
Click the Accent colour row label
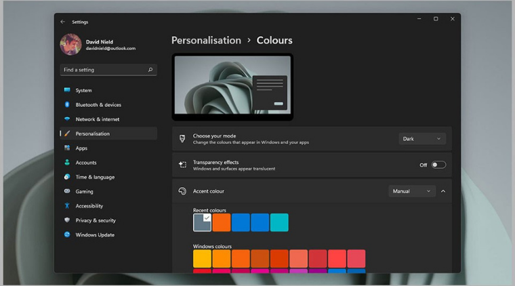209,191
